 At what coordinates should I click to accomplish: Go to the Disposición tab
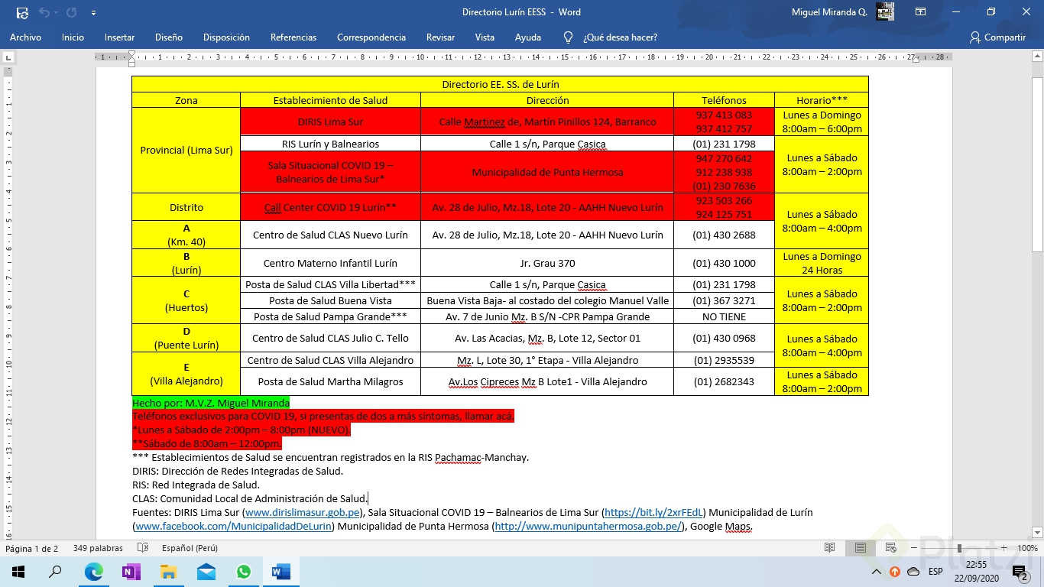[x=226, y=37]
